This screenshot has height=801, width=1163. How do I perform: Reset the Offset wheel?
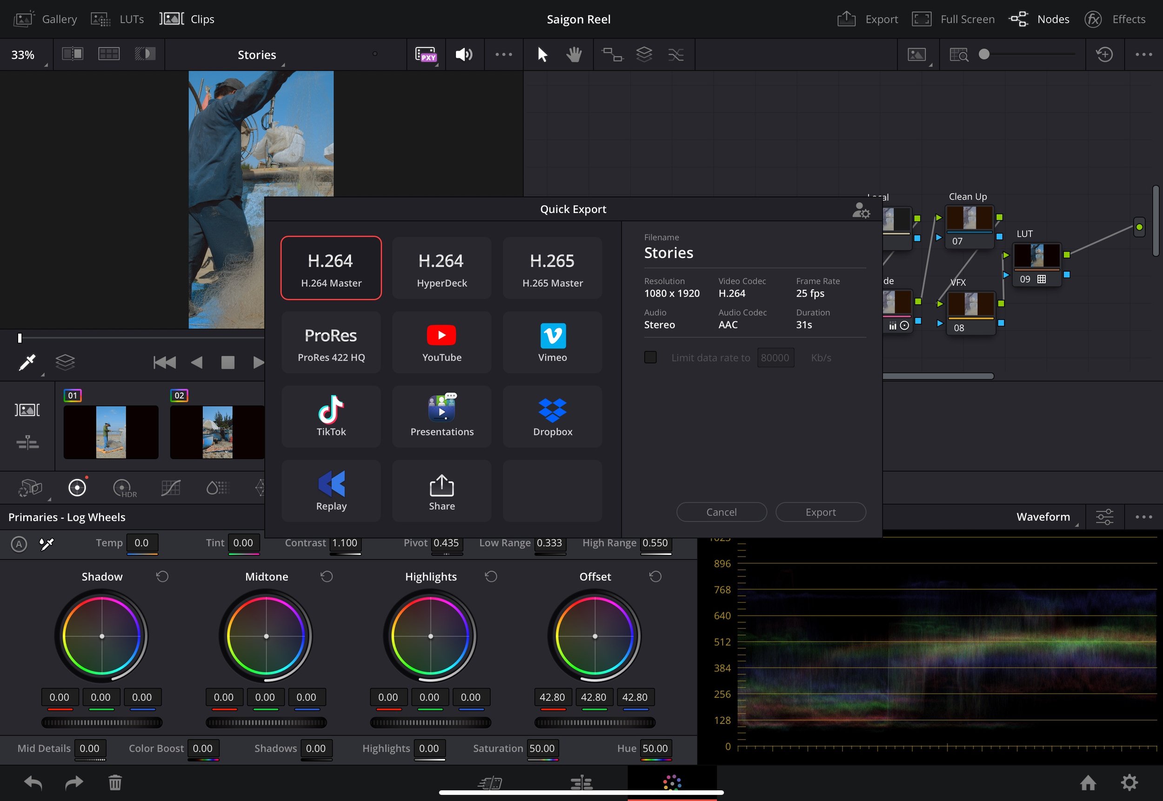tap(655, 577)
